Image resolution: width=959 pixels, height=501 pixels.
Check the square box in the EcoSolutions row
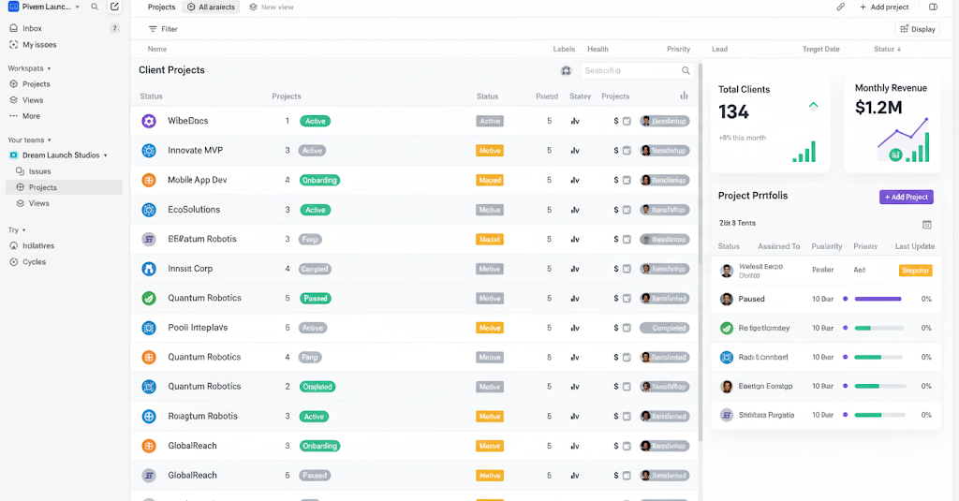pos(627,210)
